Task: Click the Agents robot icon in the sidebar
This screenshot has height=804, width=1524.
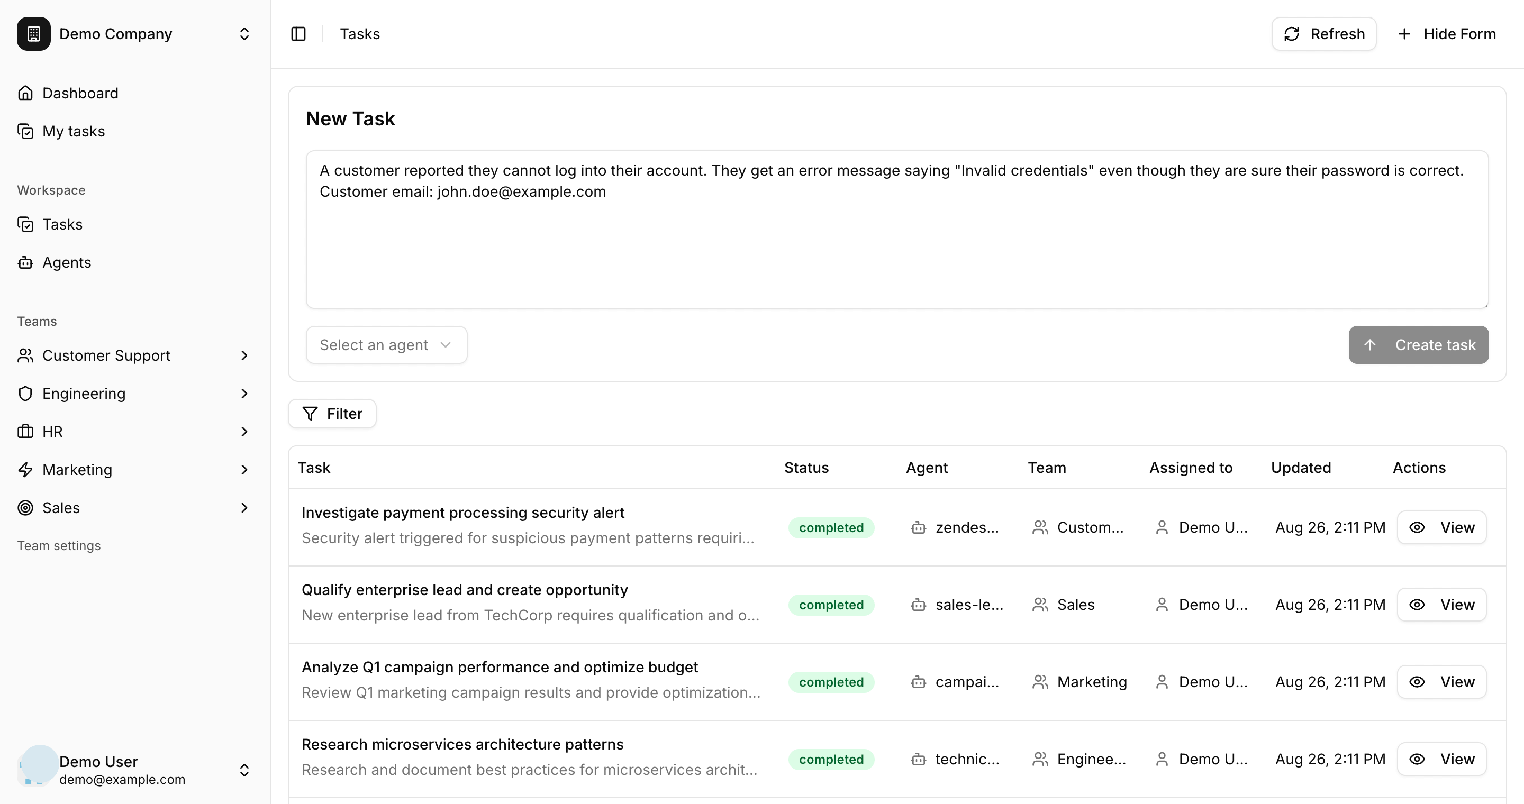Action: coord(25,262)
